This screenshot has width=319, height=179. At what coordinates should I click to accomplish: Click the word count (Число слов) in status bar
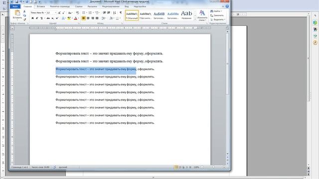point(40,167)
